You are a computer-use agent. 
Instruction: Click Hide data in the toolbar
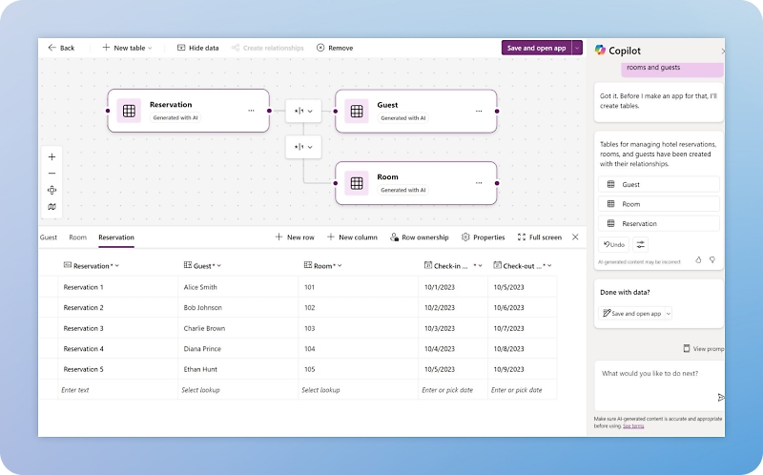pyautogui.click(x=197, y=48)
